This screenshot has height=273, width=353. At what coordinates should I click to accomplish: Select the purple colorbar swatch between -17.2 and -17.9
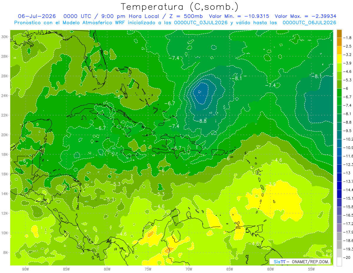tap(339, 228)
